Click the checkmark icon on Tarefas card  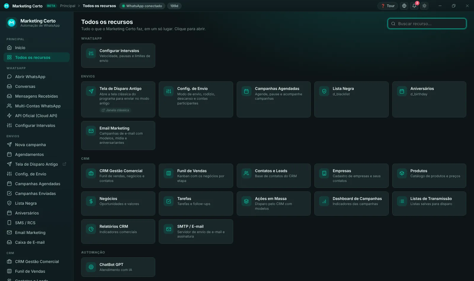pos(169,201)
